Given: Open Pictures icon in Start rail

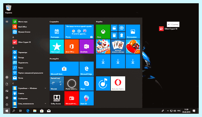Looking at the screenshot, I should pos(7,91).
